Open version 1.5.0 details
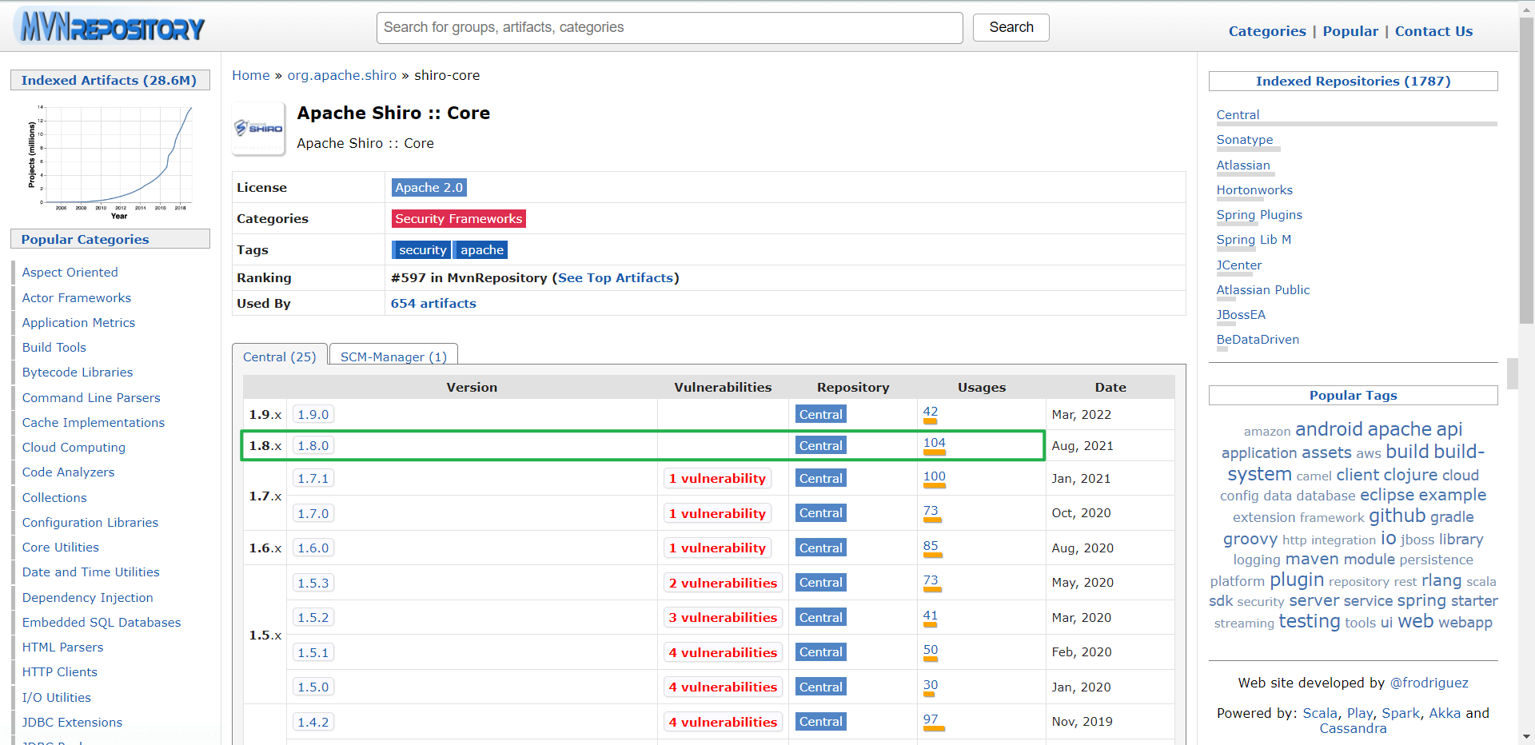This screenshot has width=1535, height=745. (x=313, y=687)
